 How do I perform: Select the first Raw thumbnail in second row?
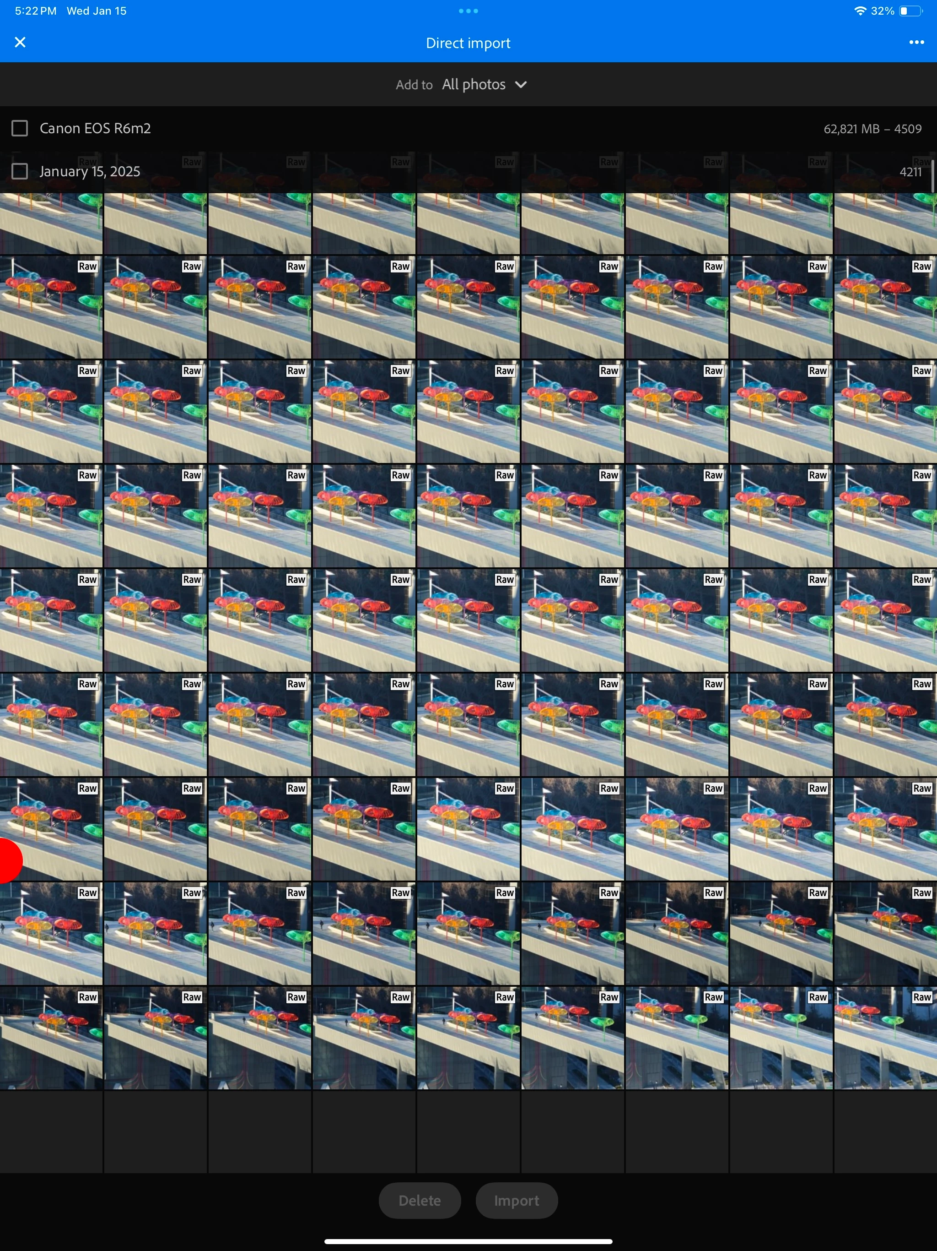coord(51,308)
